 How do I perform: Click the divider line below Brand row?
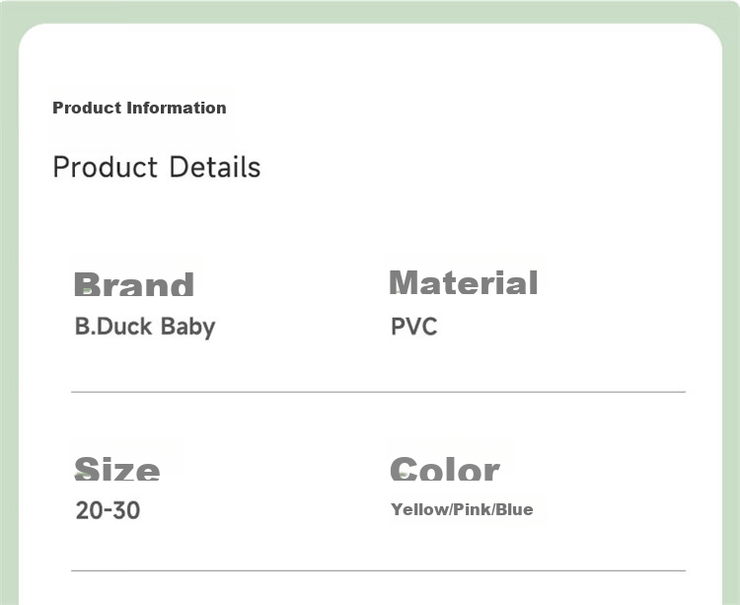click(x=378, y=392)
